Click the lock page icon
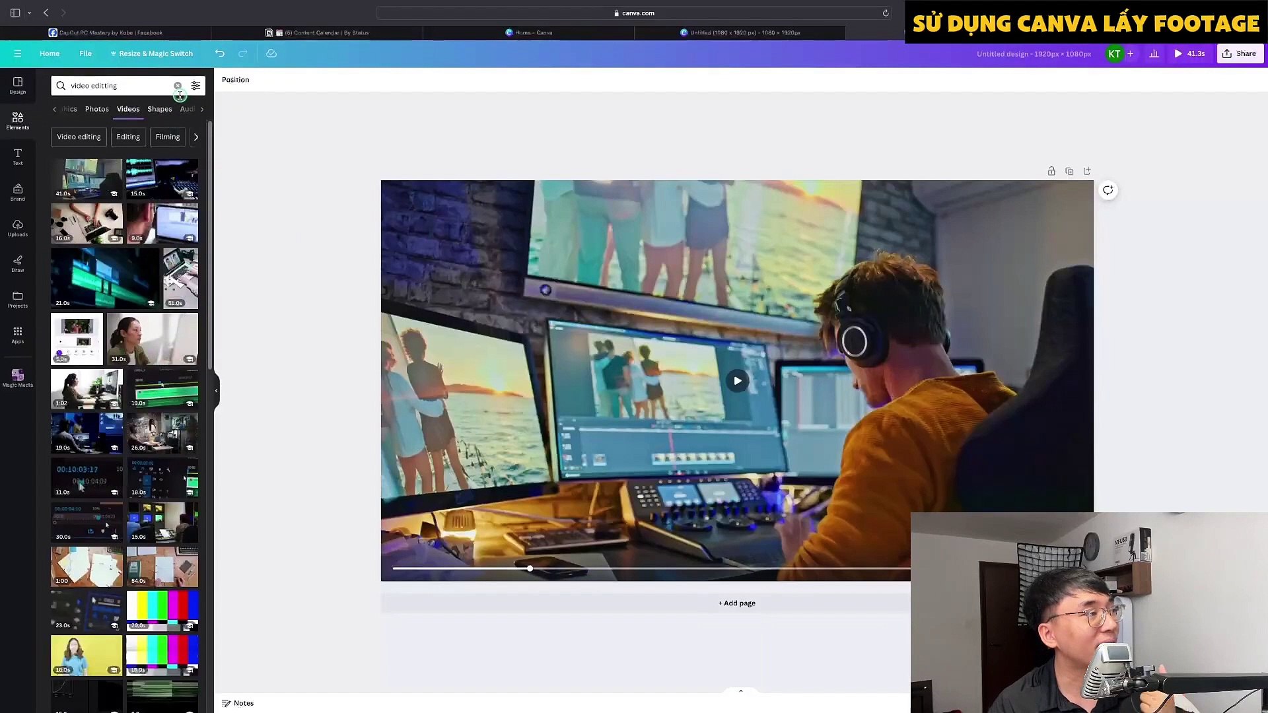Image resolution: width=1268 pixels, height=713 pixels. tap(1051, 171)
